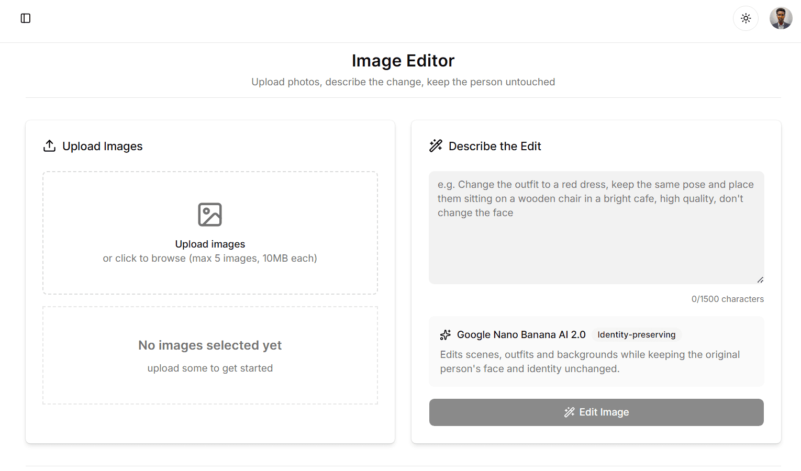The width and height of the screenshot is (801, 471).
Task: Click the Google Nano Banana AI 2.0 label
Action: (521, 335)
